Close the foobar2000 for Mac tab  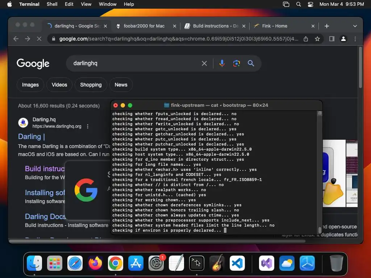(175, 26)
